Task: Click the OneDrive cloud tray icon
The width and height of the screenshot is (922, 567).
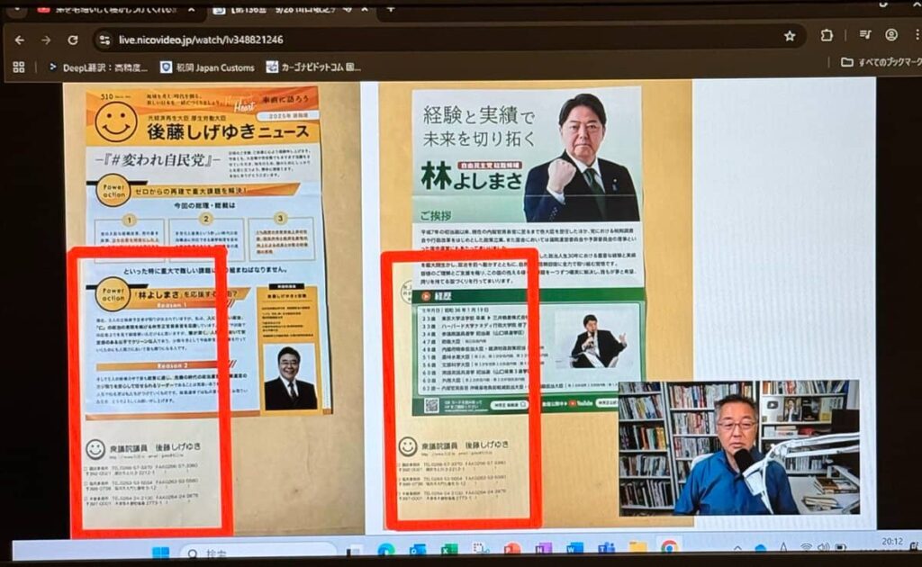Action: point(760,547)
